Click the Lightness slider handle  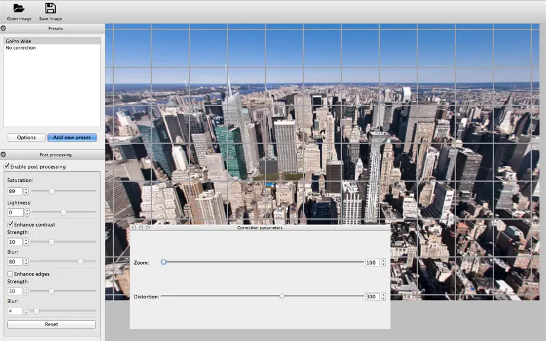[x=63, y=213]
